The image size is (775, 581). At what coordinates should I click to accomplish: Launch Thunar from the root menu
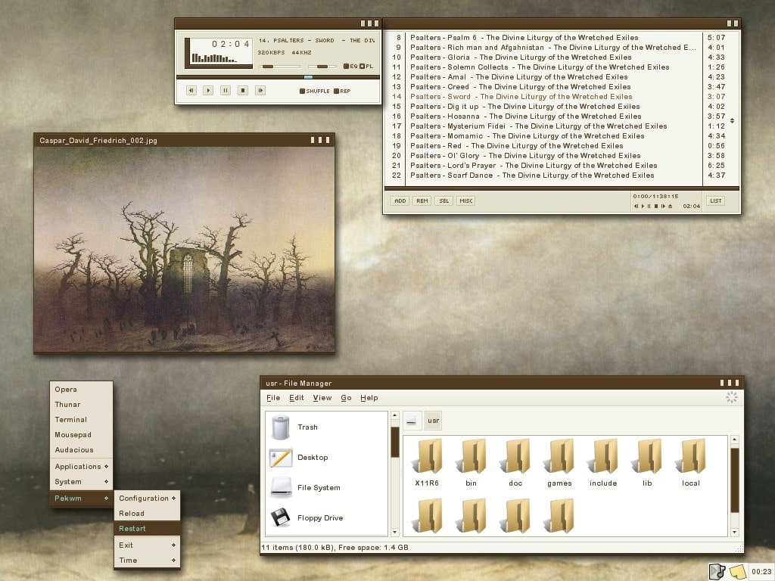click(81, 405)
